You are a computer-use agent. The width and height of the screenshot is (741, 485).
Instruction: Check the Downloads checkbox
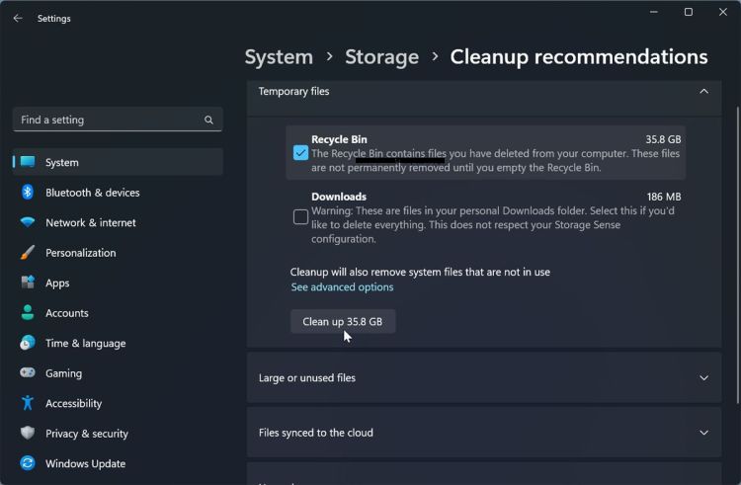click(x=300, y=217)
